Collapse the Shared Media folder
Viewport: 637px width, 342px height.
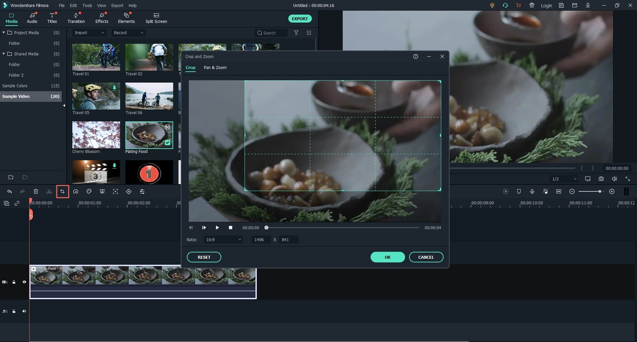point(3,54)
